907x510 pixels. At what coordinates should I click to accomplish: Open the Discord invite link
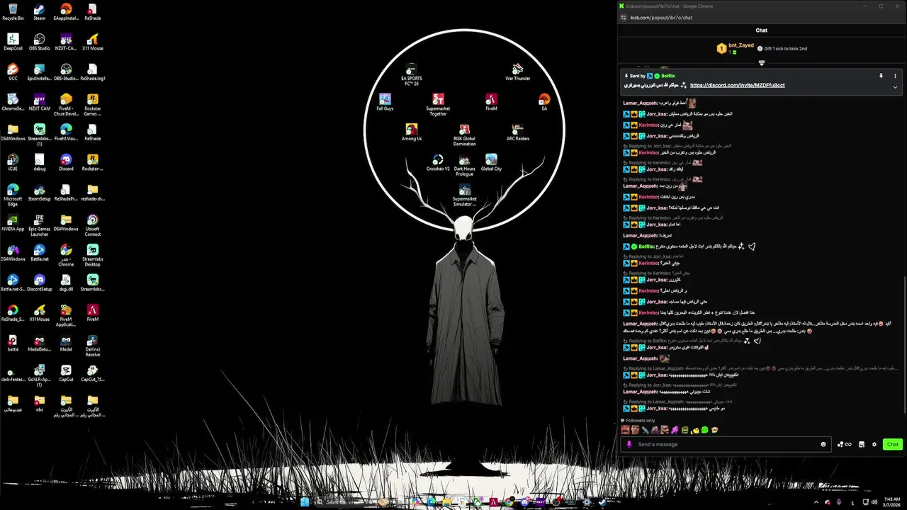[737, 85]
